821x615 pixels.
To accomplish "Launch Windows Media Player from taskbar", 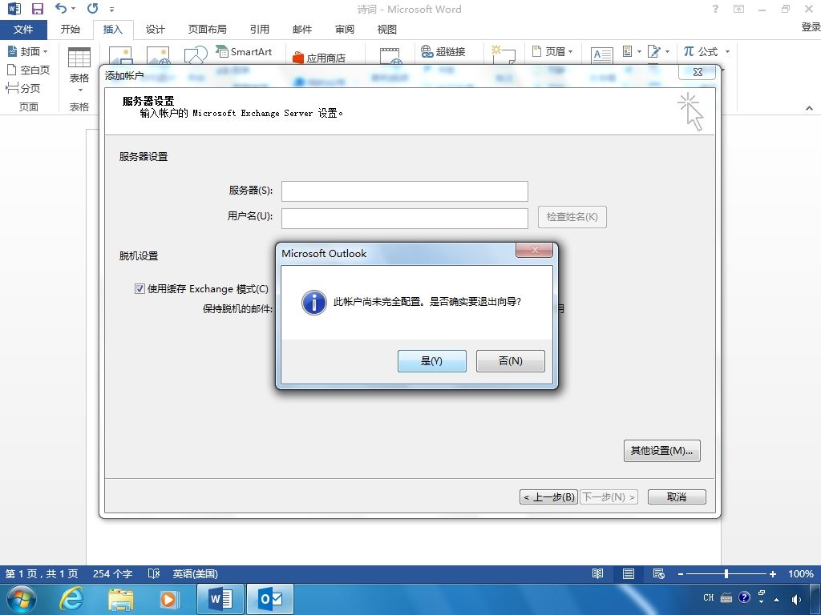I will (168, 599).
